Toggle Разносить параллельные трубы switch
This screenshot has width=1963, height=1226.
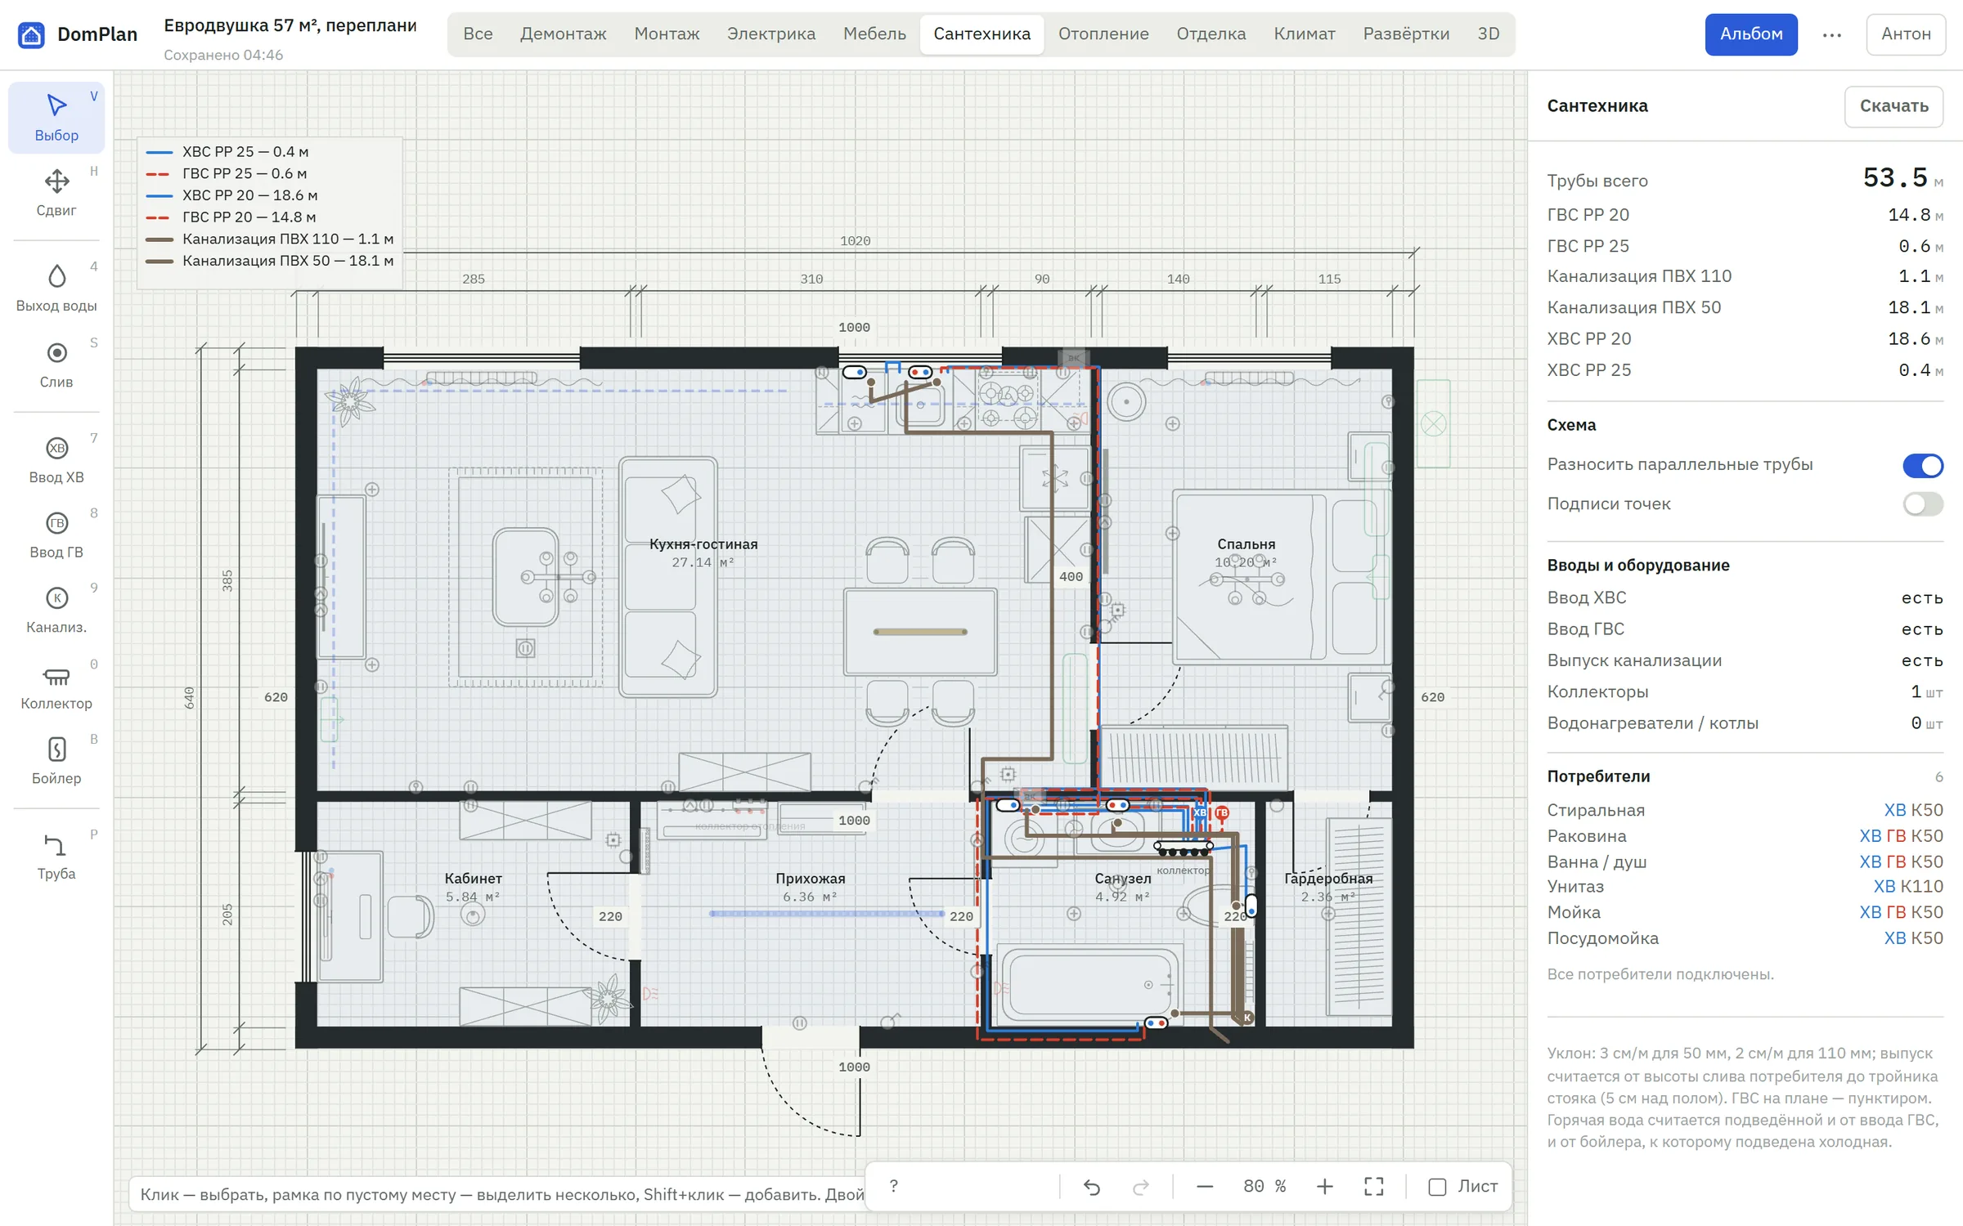point(1922,465)
